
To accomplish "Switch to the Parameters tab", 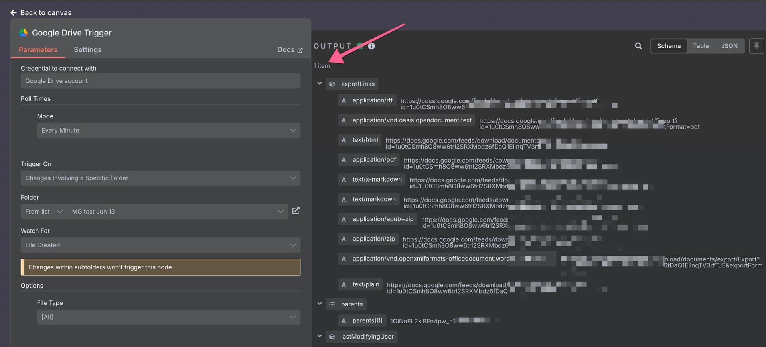I will pyautogui.click(x=38, y=50).
